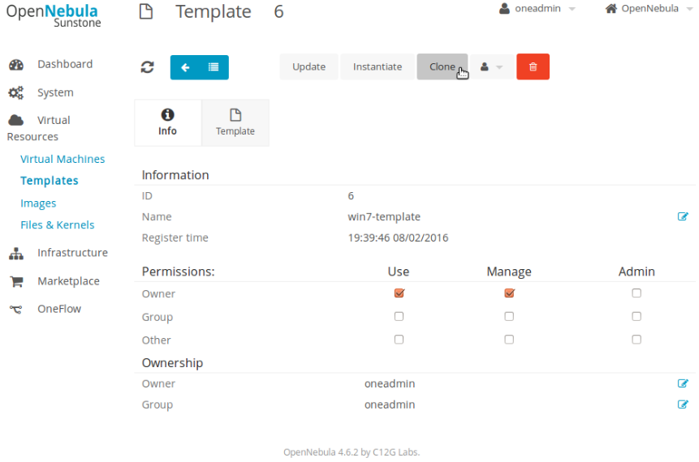Open the OpenNebula zone dropdown
Image resolution: width=699 pixels, height=462 pixels.
coord(647,9)
